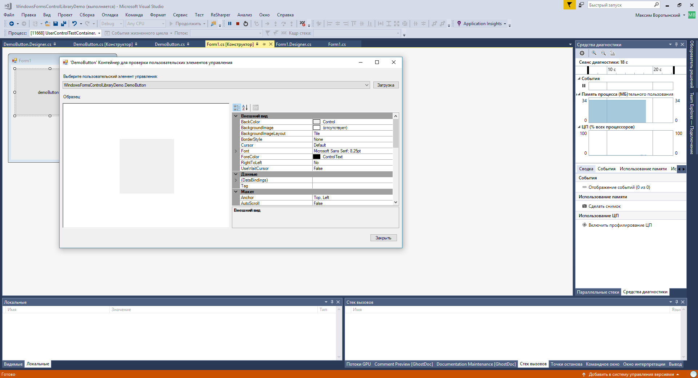The image size is (698, 378).
Task: Open the Debug configuration dropdown
Action: (x=121, y=24)
